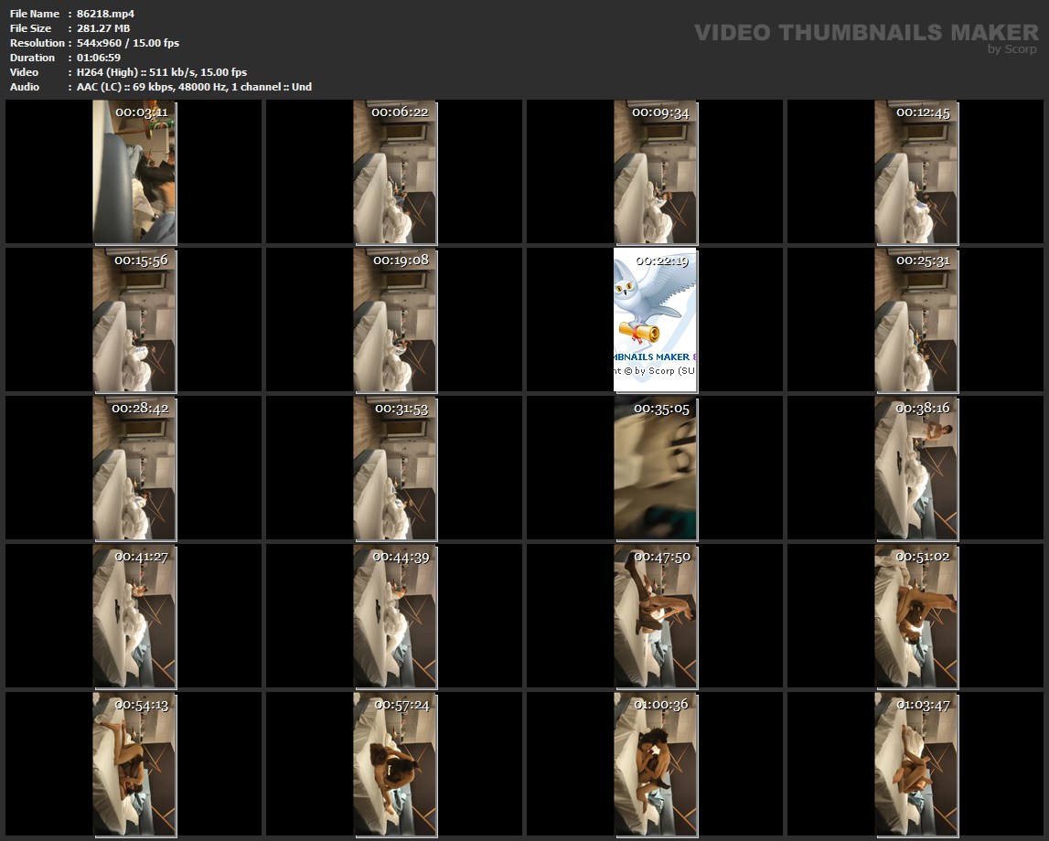The image size is (1049, 841).
Task: Select the thumbnail at 00:25:31
Action: (x=916, y=320)
